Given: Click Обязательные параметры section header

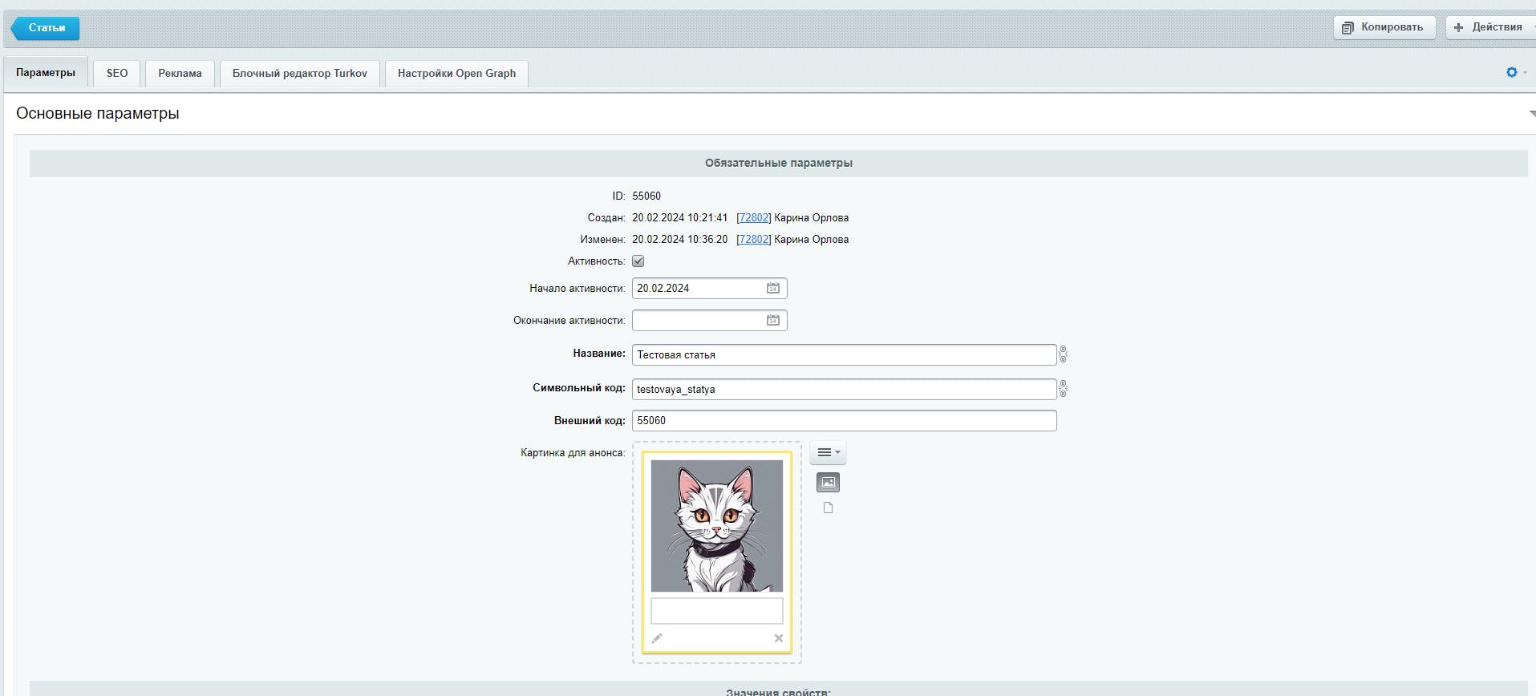Looking at the screenshot, I should point(778,163).
